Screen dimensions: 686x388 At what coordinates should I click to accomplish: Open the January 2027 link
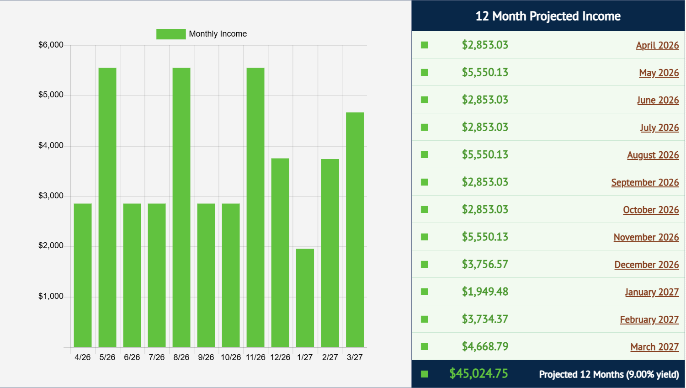[x=651, y=292]
